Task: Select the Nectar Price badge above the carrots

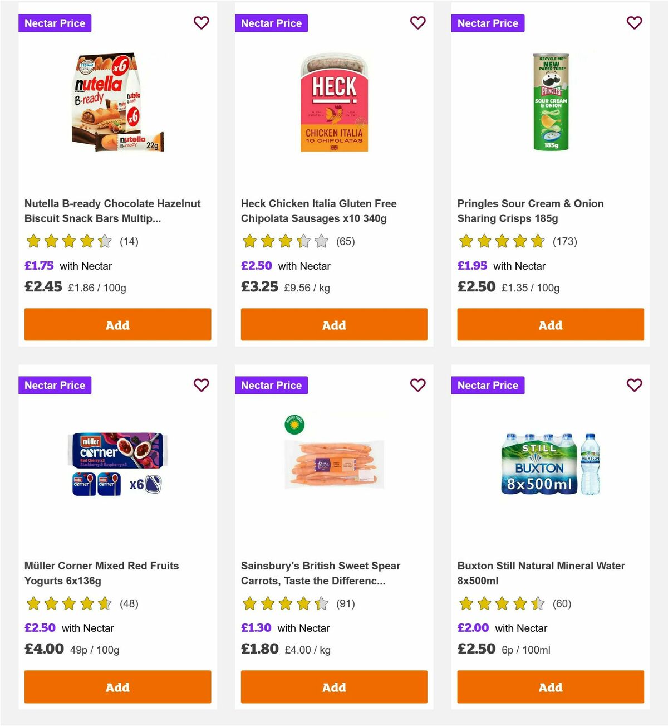Action: click(271, 385)
